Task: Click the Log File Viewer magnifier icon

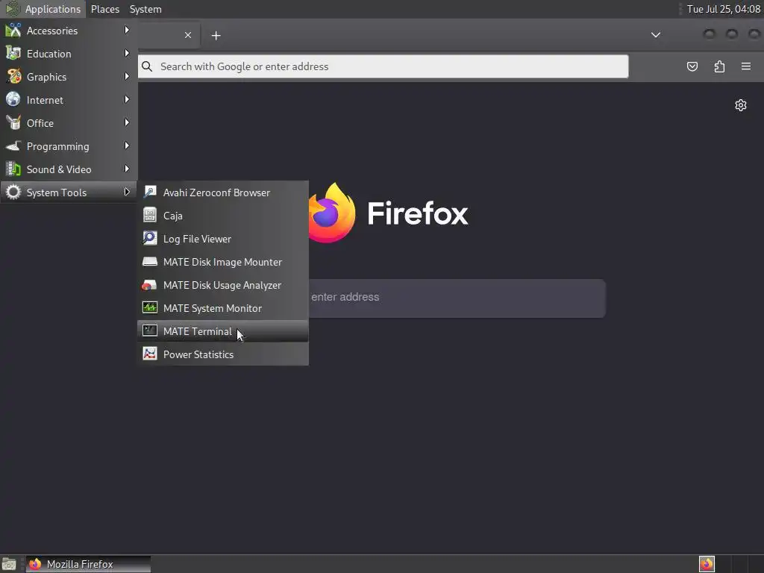Action: tap(149, 238)
